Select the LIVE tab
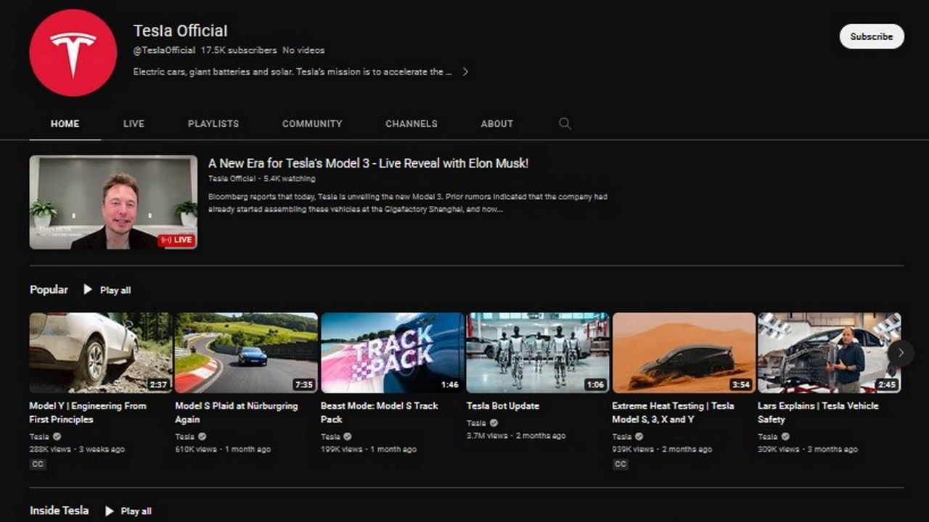 tap(134, 123)
